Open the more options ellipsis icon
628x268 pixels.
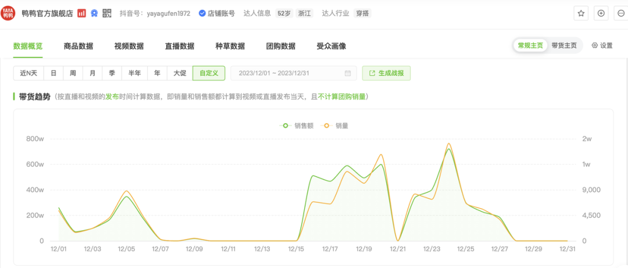(620, 13)
